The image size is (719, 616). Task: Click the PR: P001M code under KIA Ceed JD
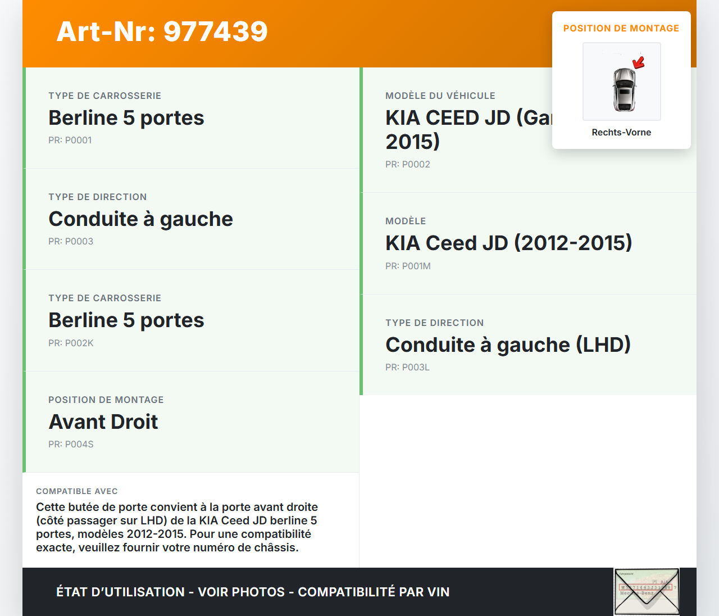[x=408, y=266]
